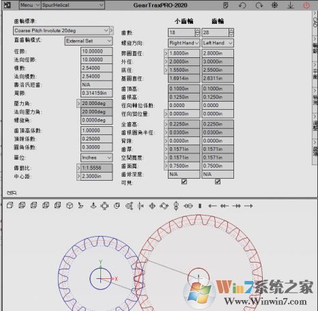Click the crosshair target icon in title bar

(x=274, y=5)
